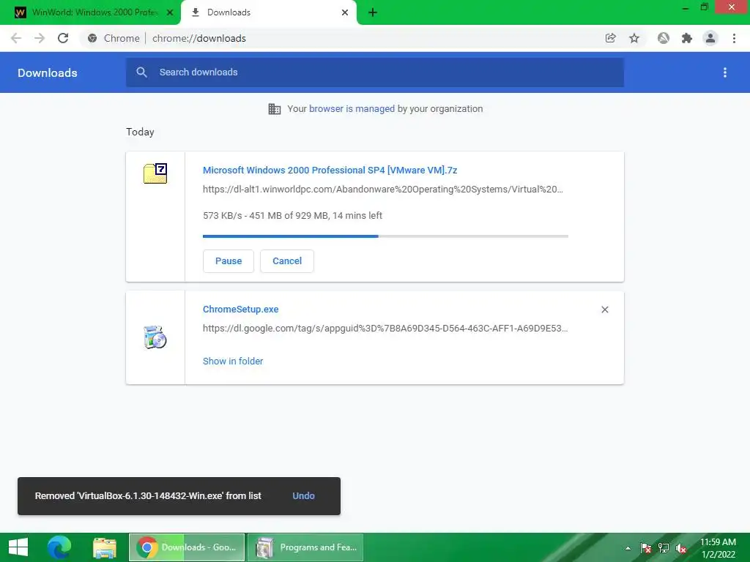Click the 'Today' date heading
Viewport: 750px width, 562px height.
click(140, 132)
